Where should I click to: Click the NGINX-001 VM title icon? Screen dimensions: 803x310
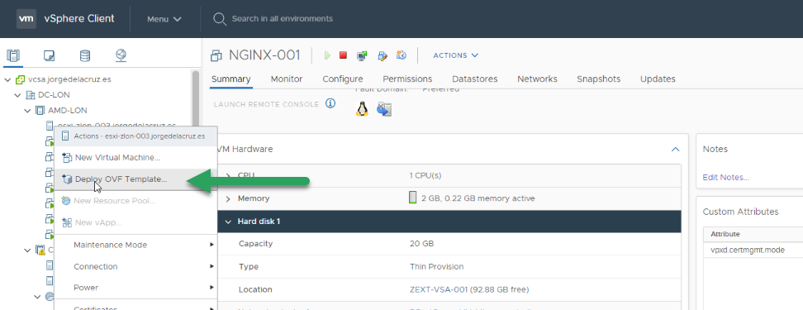pos(217,55)
